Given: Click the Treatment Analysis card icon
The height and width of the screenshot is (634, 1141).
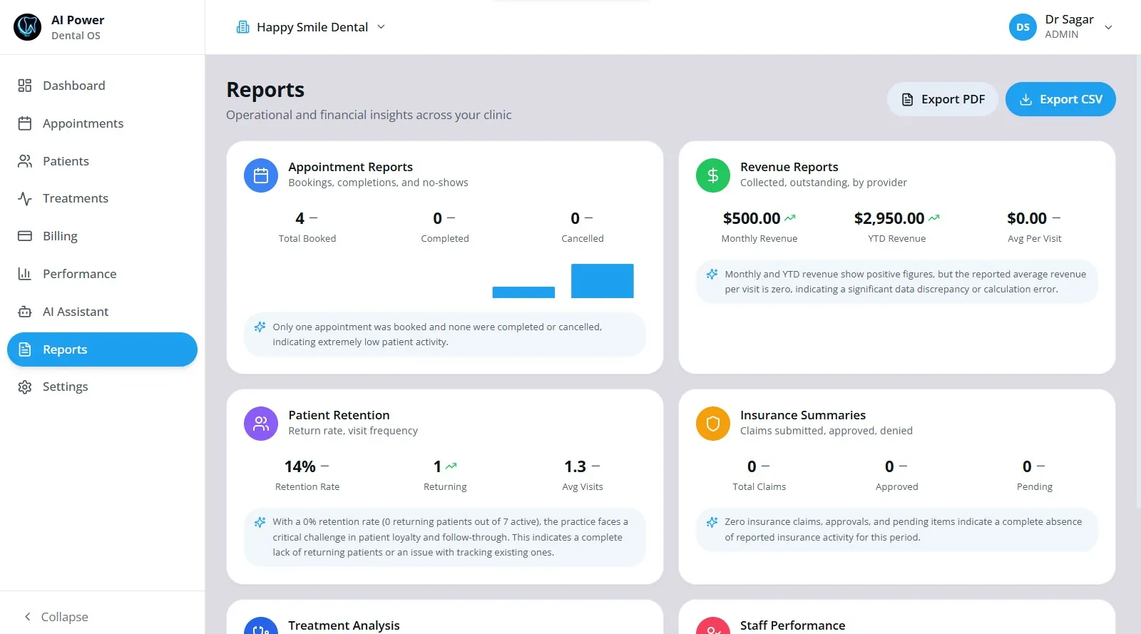Looking at the screenshot, I should (x=261, y=626).
